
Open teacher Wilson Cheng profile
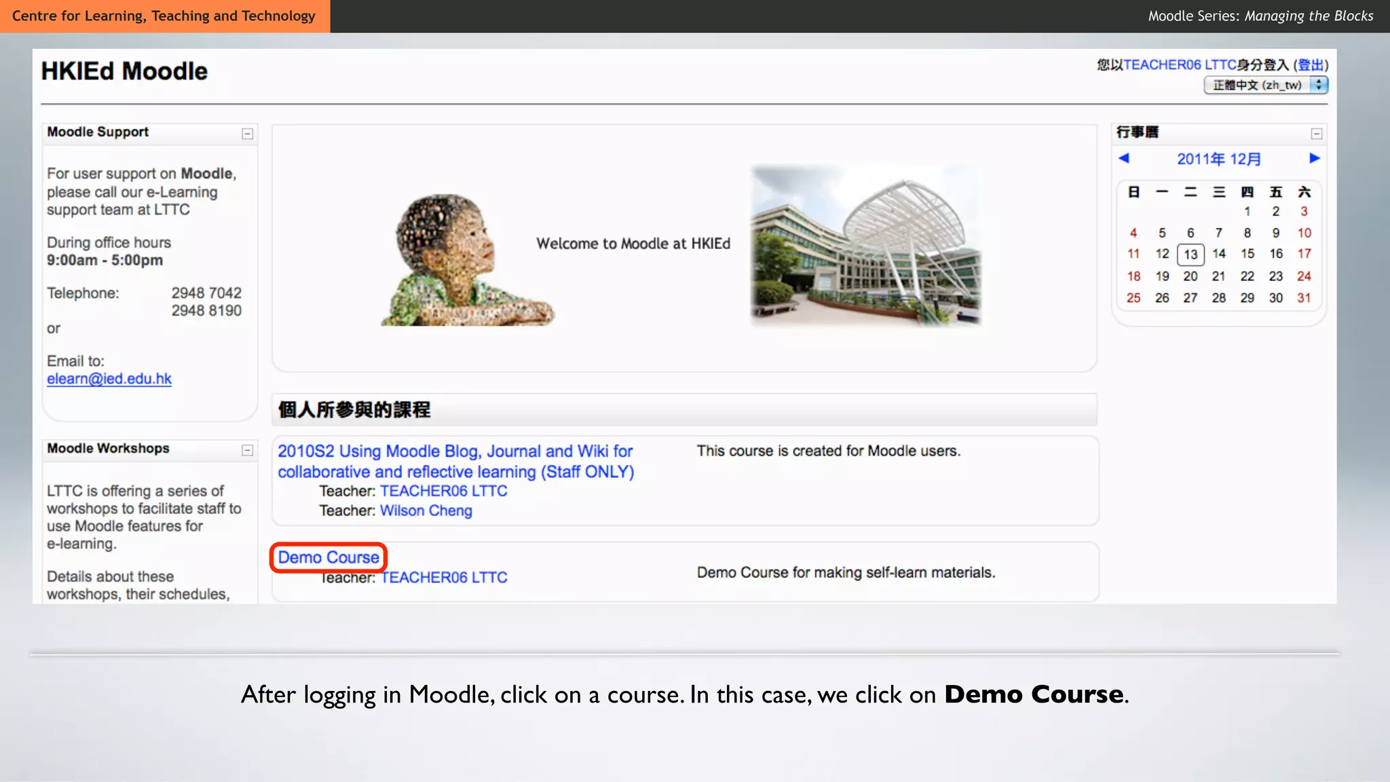click(x=426, y=510)
